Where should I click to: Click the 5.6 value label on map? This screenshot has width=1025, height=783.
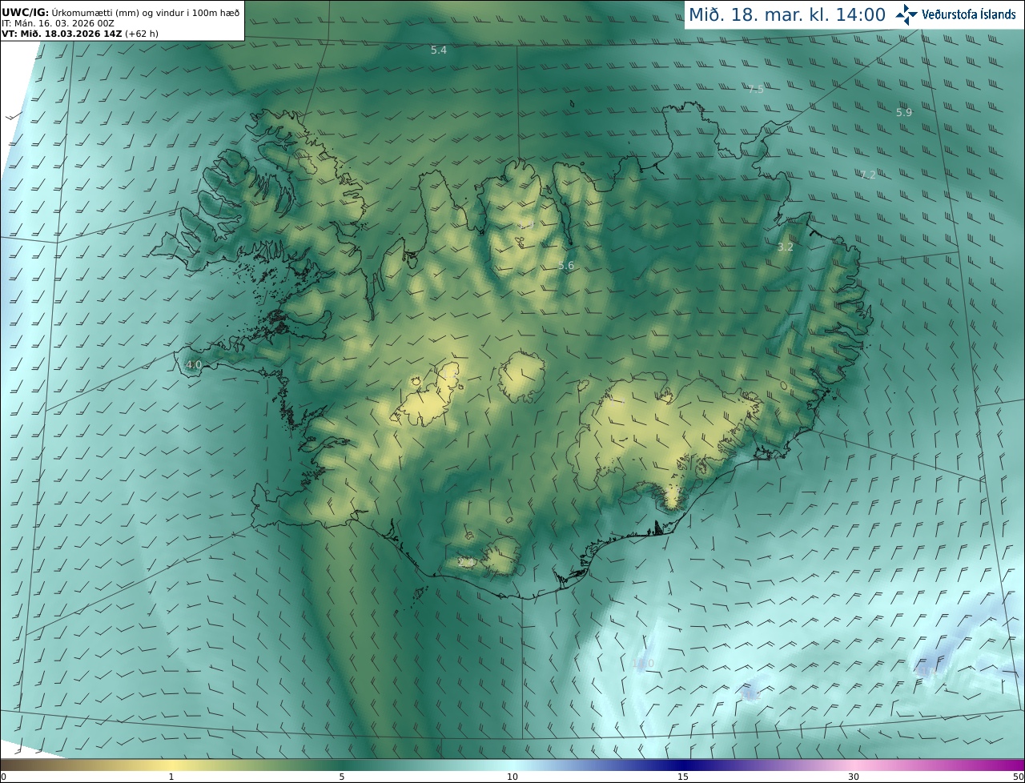(x=566, y=266)
